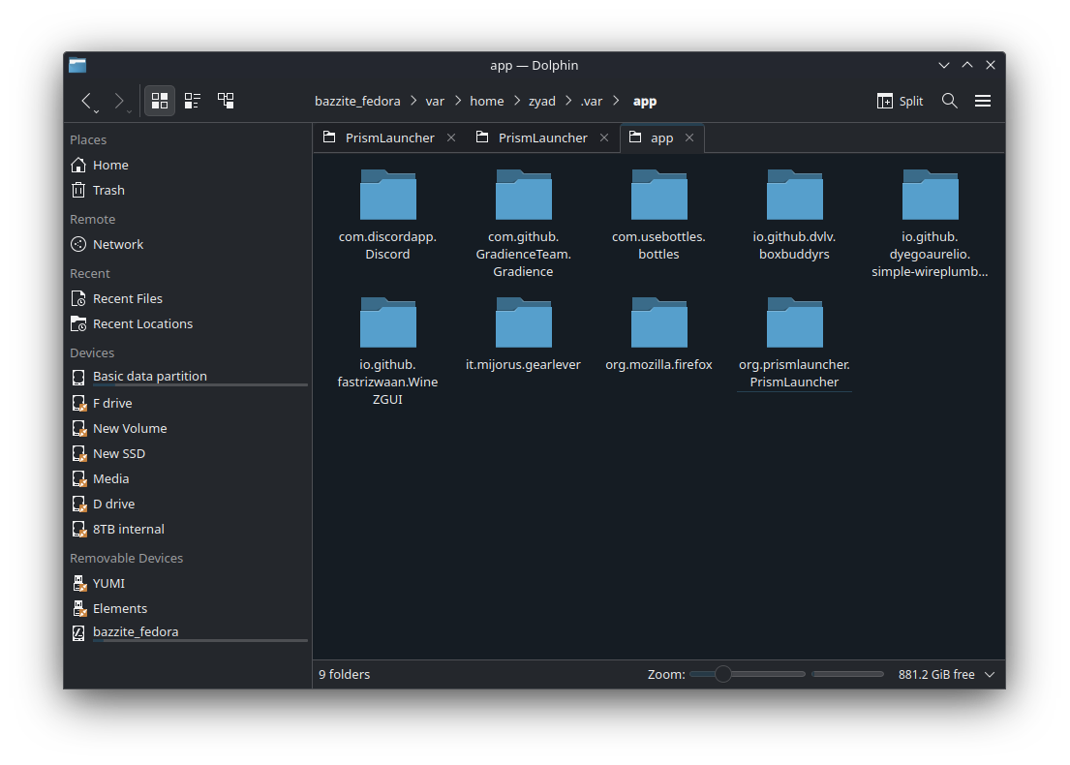This screenshot has width=1070, height=765.
Task: Click the bold app breadcrumb segment
Action: (645, 101)
